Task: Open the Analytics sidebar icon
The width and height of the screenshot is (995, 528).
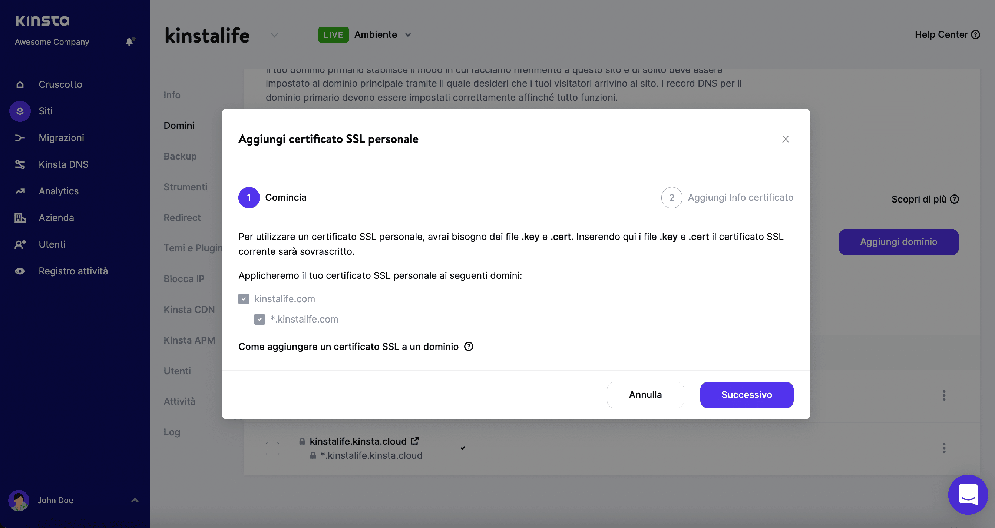Action: click(20, 191)
